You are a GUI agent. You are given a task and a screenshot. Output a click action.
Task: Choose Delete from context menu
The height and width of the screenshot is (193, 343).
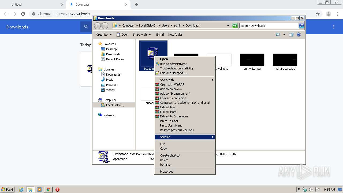point(185,160)
